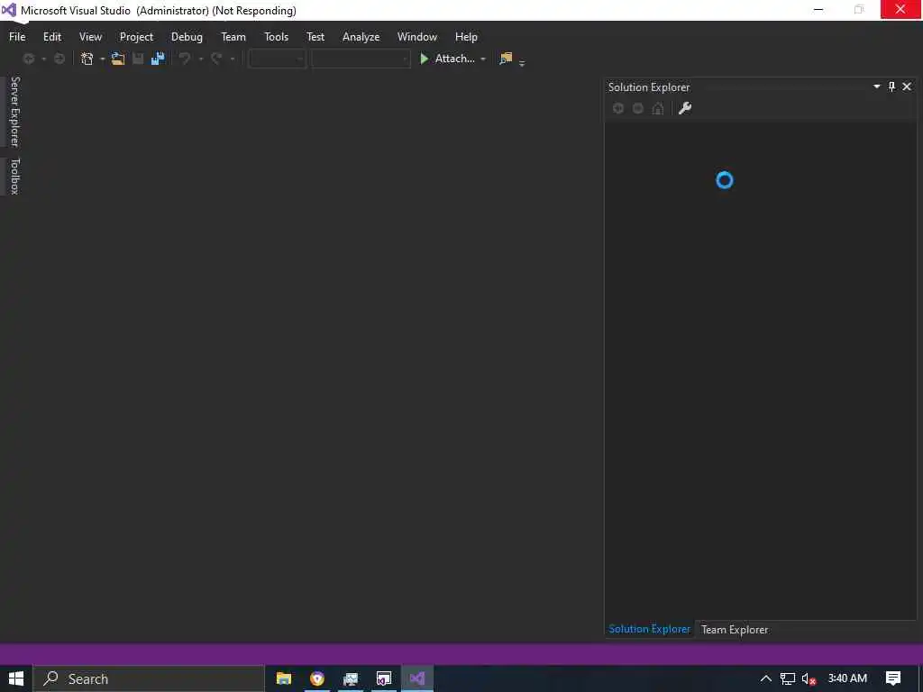Open the toolbar overflow options arrow
Viewport: 923px width, 692px height.
tap(522, 62)
